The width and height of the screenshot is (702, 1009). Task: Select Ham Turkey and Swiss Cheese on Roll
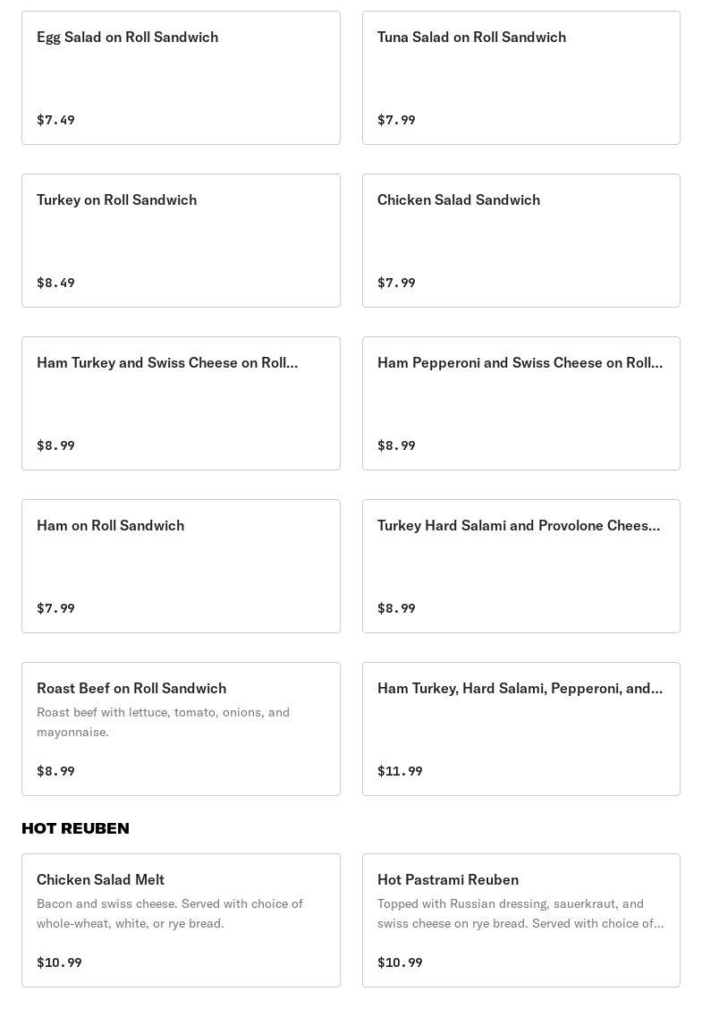coord(181,403)
